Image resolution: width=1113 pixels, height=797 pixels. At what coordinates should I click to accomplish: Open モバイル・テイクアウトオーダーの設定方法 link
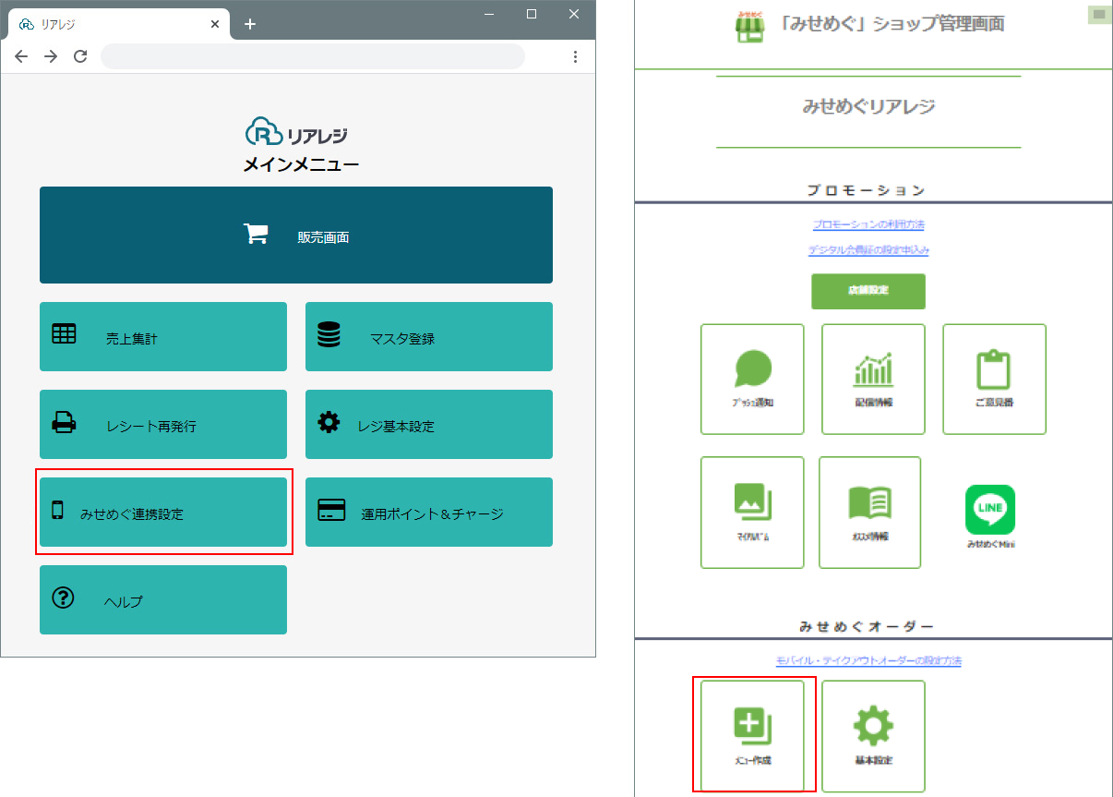click(x=868, y=661)
